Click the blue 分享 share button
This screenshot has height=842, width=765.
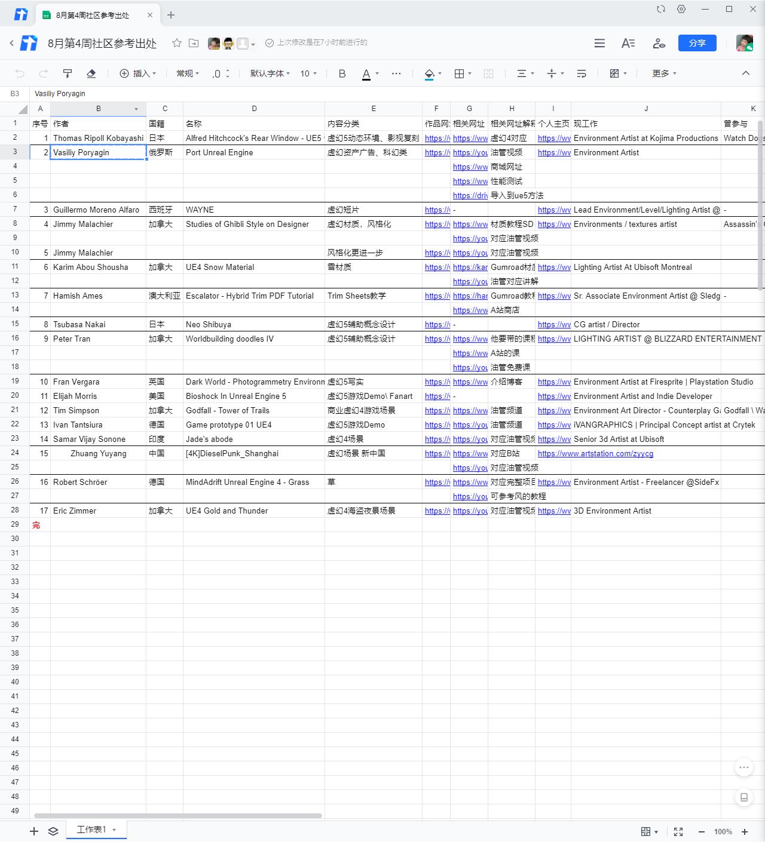697,43
